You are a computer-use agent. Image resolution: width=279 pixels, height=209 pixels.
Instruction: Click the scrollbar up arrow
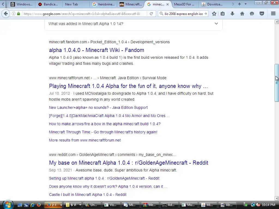click(x=277, y=22)
